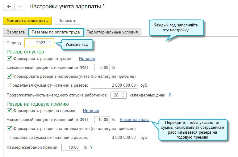This screenshot has height=157, width=238.
Task: Click the help question mark near annual bonus size
Action: 91,147
